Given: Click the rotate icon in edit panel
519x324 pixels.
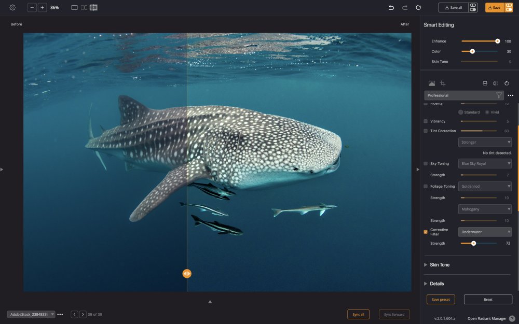Looking at the screenshot, I should point(507,83).
